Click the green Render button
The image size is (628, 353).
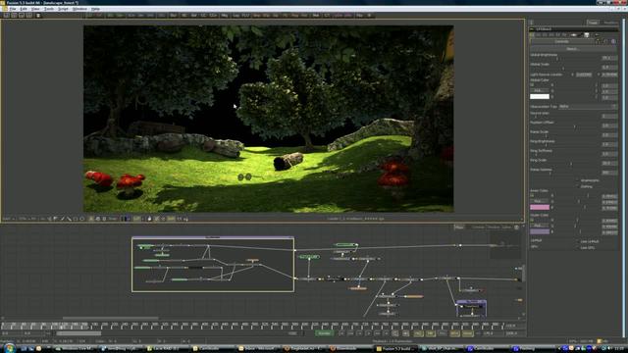(325, 333)
